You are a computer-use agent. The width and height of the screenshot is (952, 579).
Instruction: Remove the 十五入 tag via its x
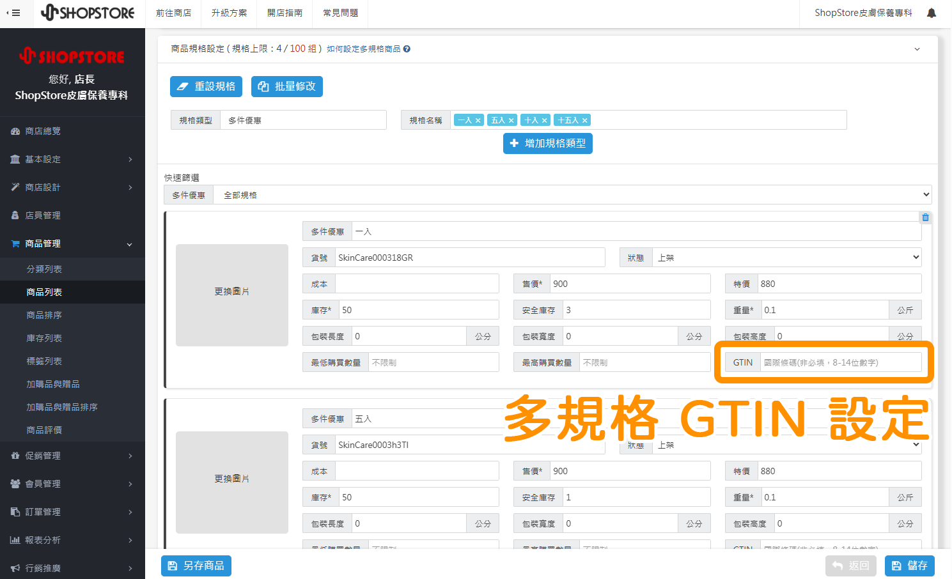584,120
